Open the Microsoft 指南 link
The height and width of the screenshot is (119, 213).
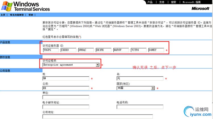tap(191, 2)
